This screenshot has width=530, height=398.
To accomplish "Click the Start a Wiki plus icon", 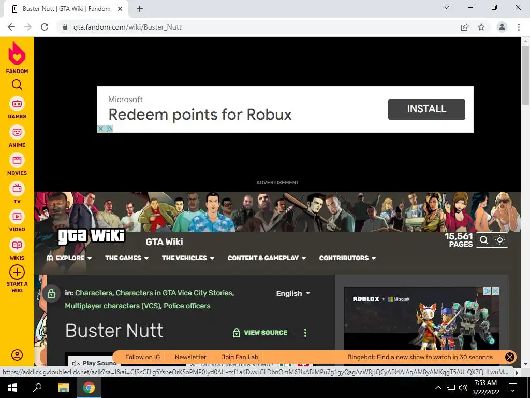I will (x=17, y=272).
